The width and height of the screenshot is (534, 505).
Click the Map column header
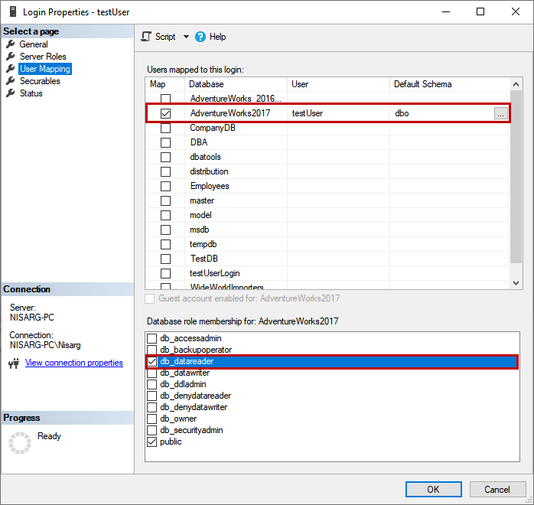pos(165,84)
